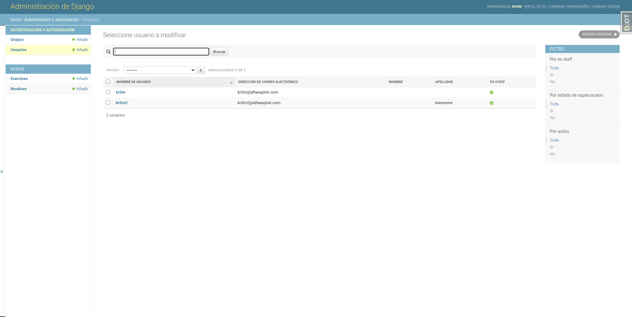Screen dimensions: 632x317
Task: Click the '2 usuarios' count text
Action: click(116, 115)
